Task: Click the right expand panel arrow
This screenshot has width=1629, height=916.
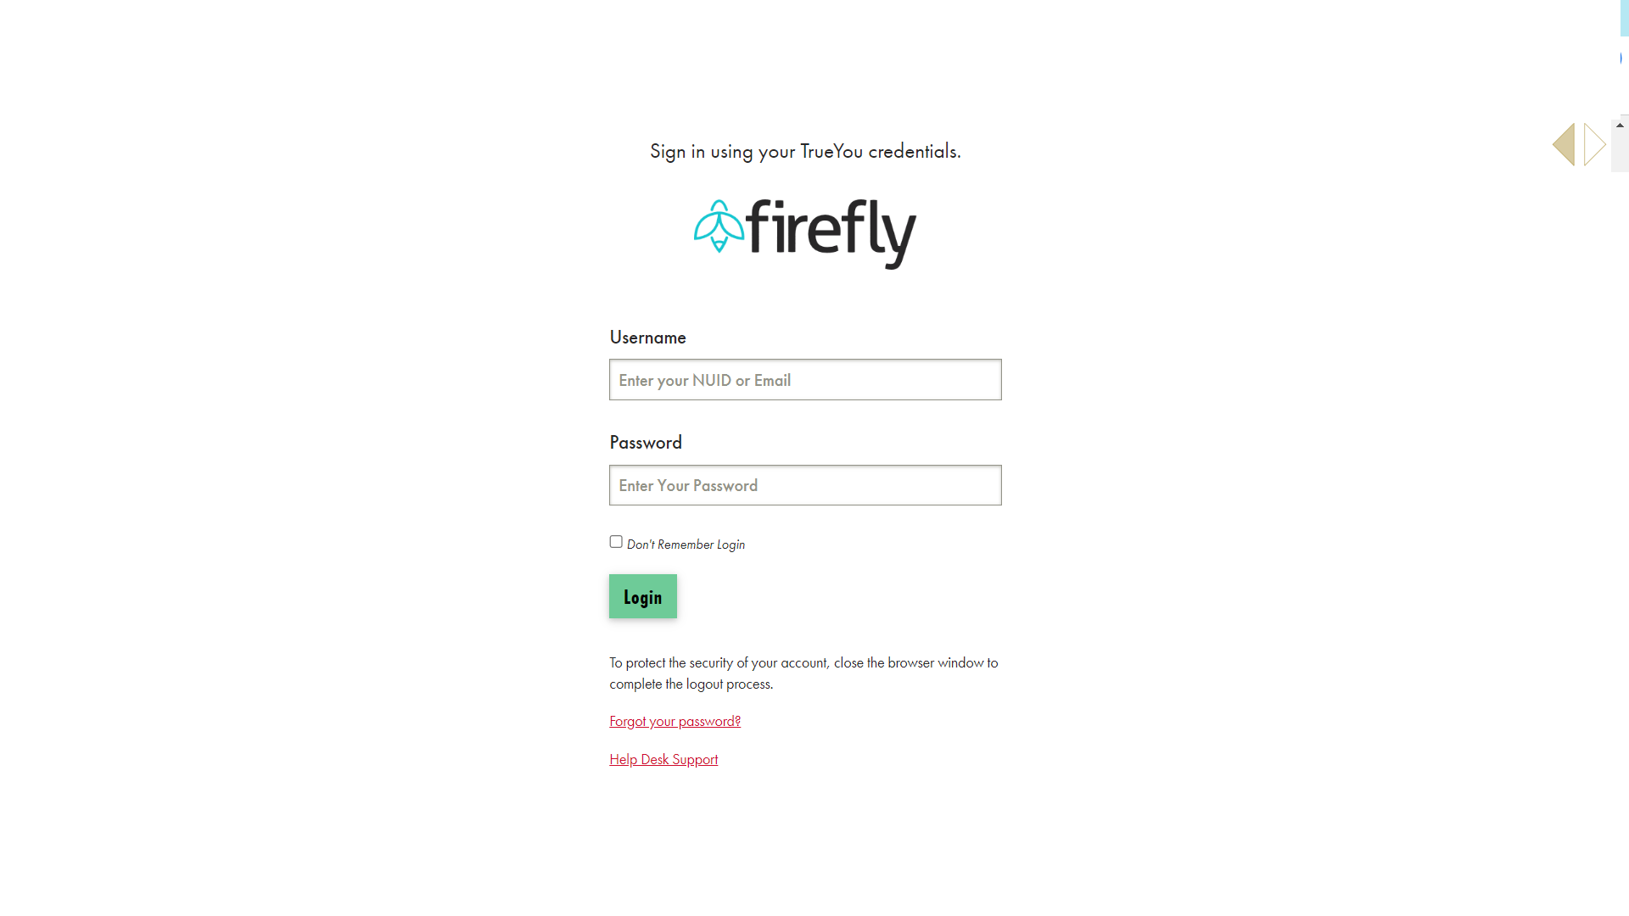Action: tap(1592, 143)
